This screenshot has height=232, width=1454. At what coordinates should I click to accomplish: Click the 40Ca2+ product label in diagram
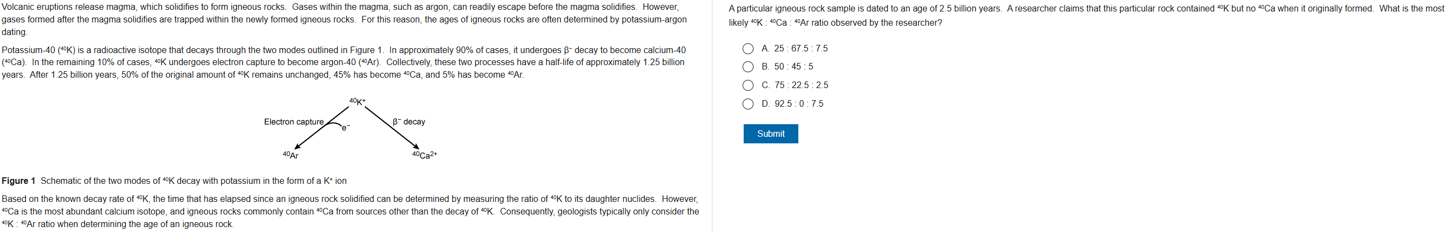click(x=424, y=155)
